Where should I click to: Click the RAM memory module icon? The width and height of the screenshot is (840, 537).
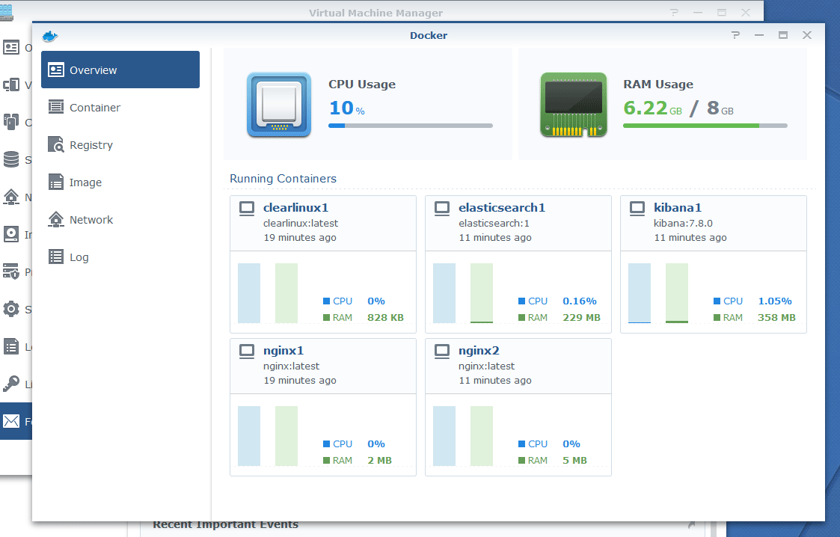tap(573, 105)
